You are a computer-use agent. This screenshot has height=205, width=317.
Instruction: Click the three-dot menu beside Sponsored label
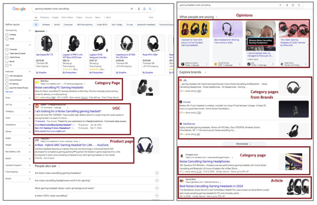click(47, 31)
